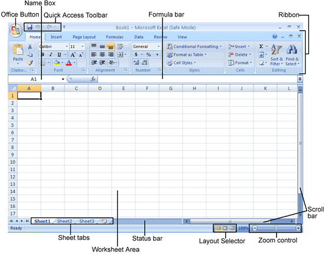Activate the Format Painter brush

(x=30, y=62)
